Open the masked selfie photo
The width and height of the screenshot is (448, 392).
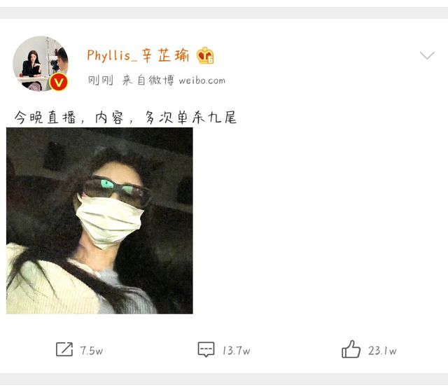pos(99,220)
